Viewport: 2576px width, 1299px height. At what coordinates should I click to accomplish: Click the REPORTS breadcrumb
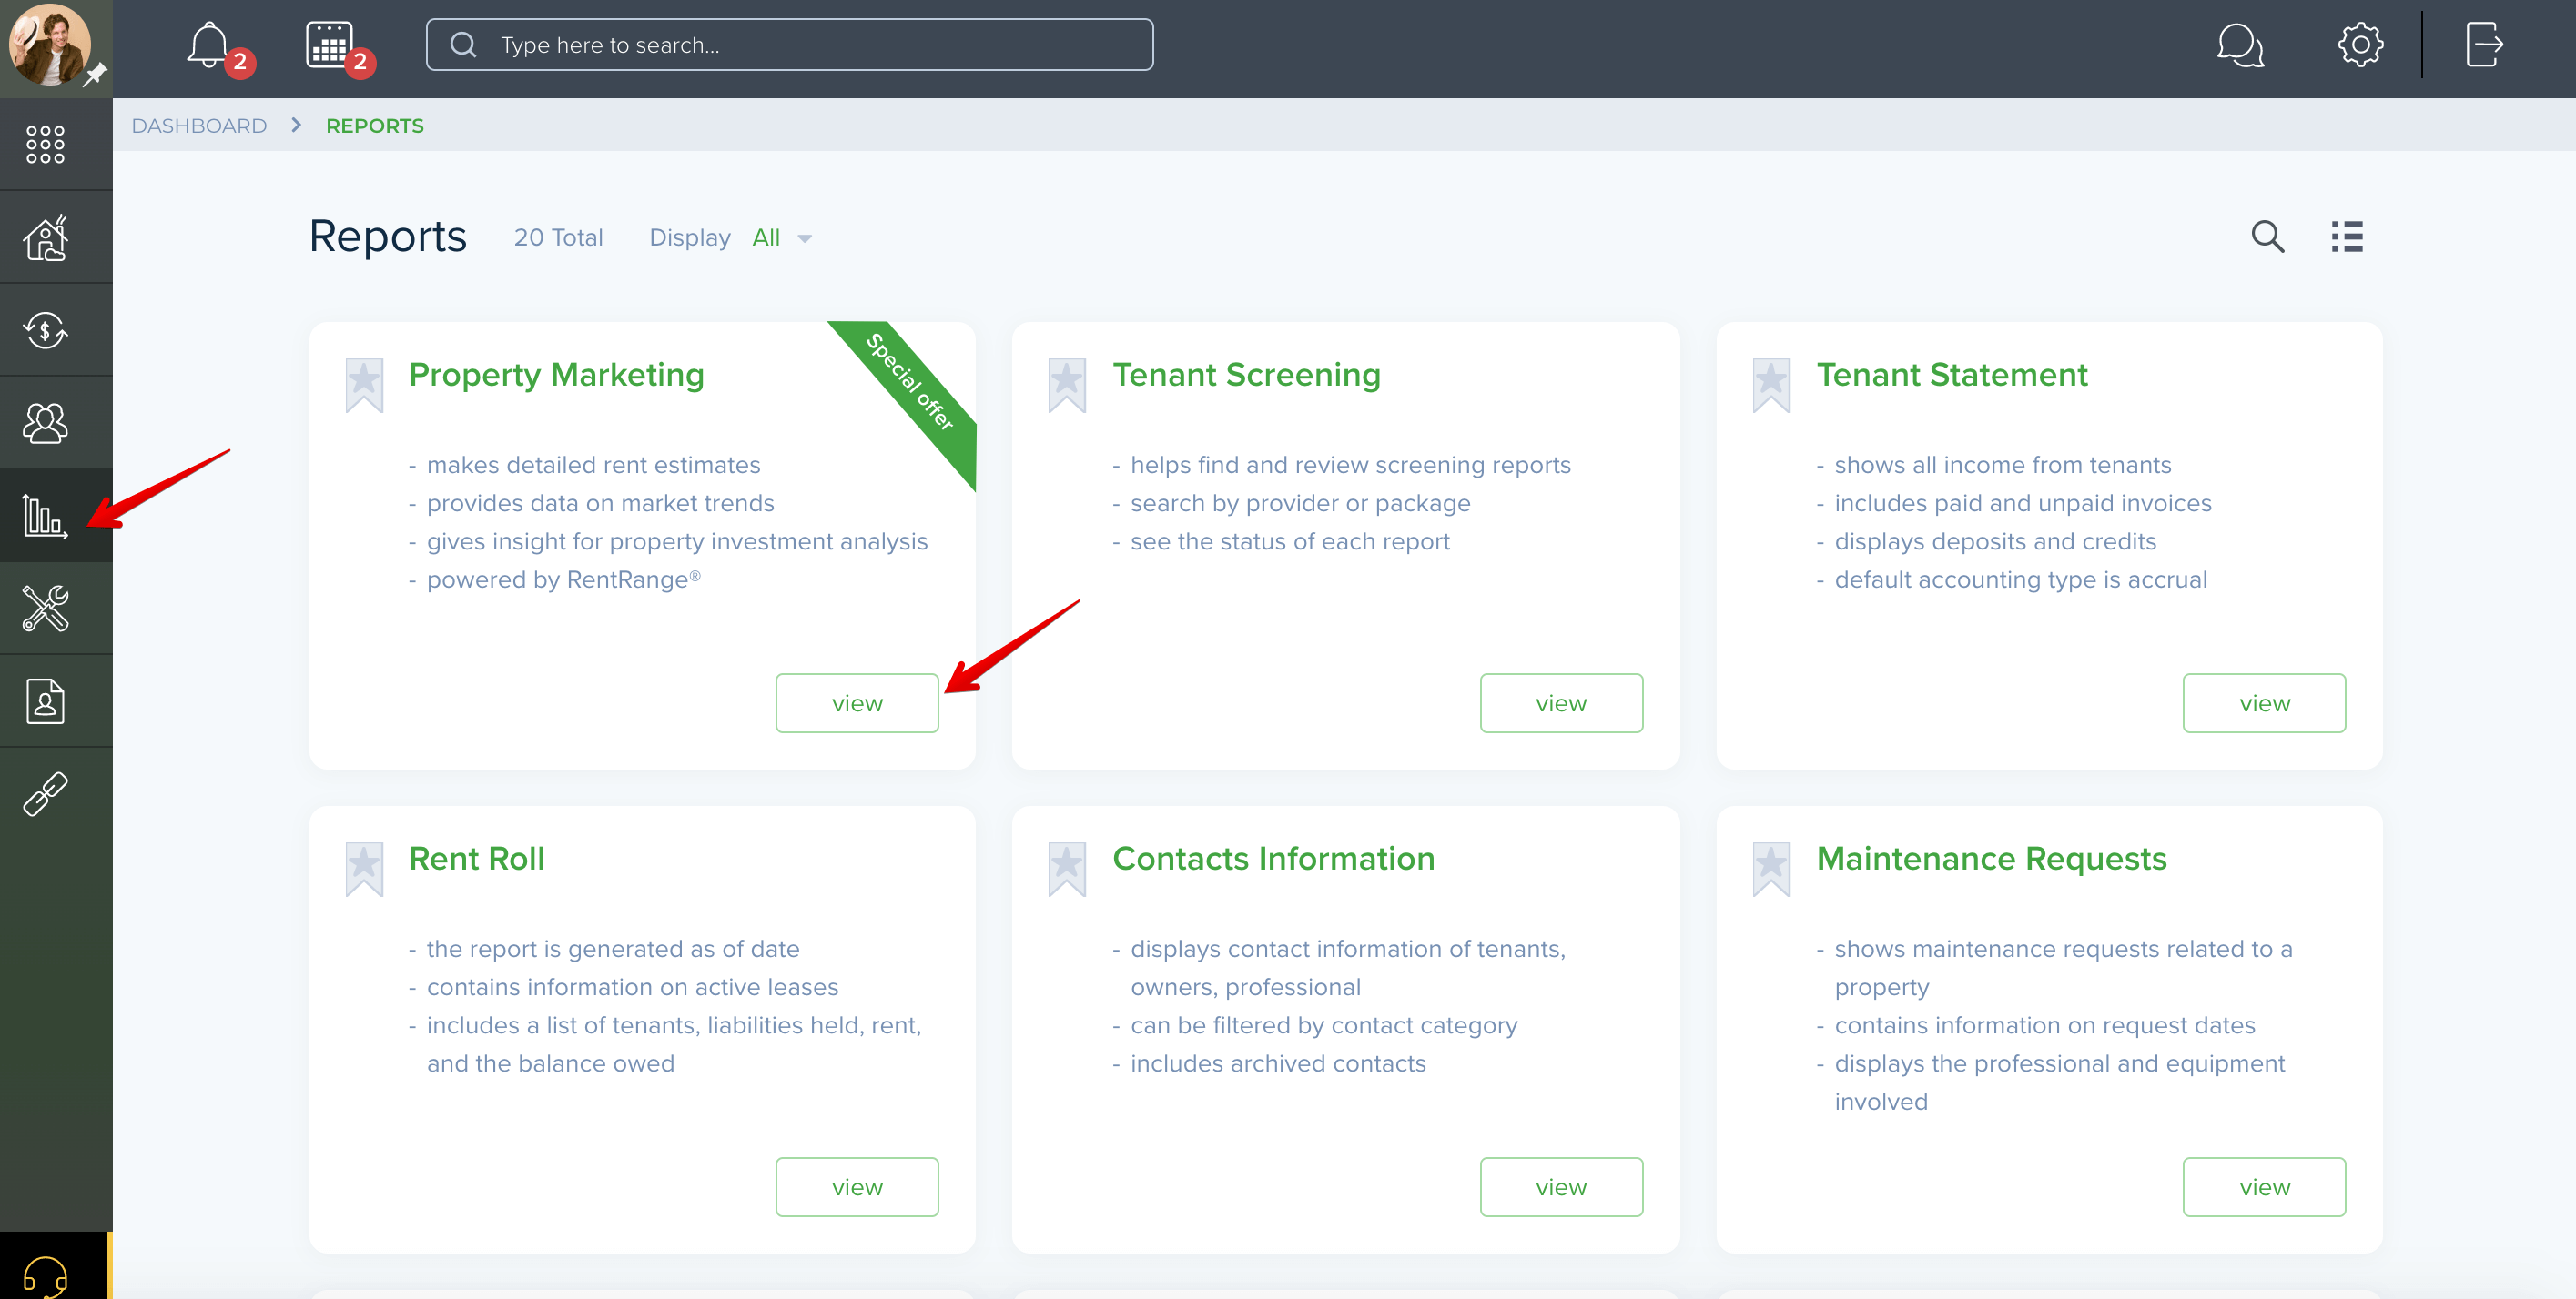pyautogui.click(x=375, y=126)
